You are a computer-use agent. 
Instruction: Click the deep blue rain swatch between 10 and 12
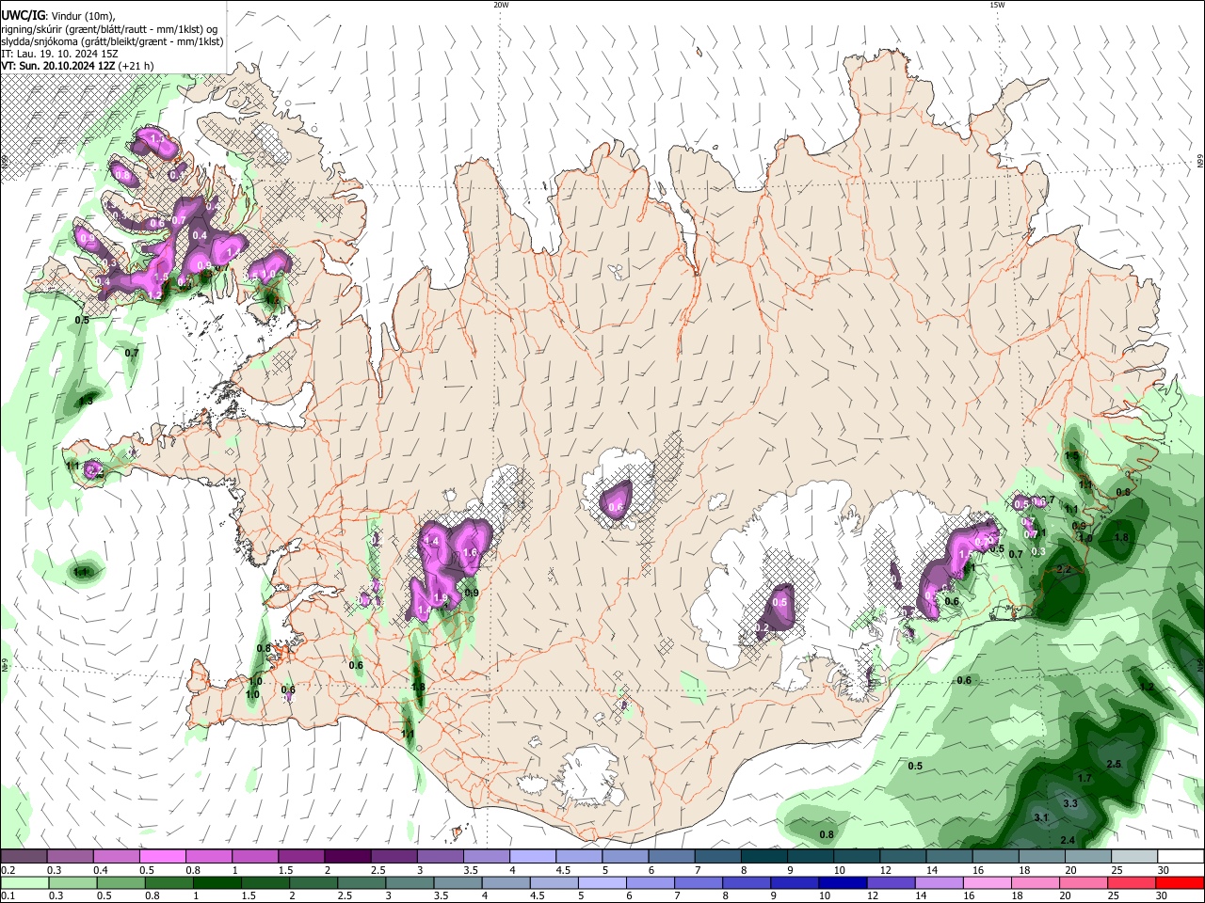(x=843, y=882)
